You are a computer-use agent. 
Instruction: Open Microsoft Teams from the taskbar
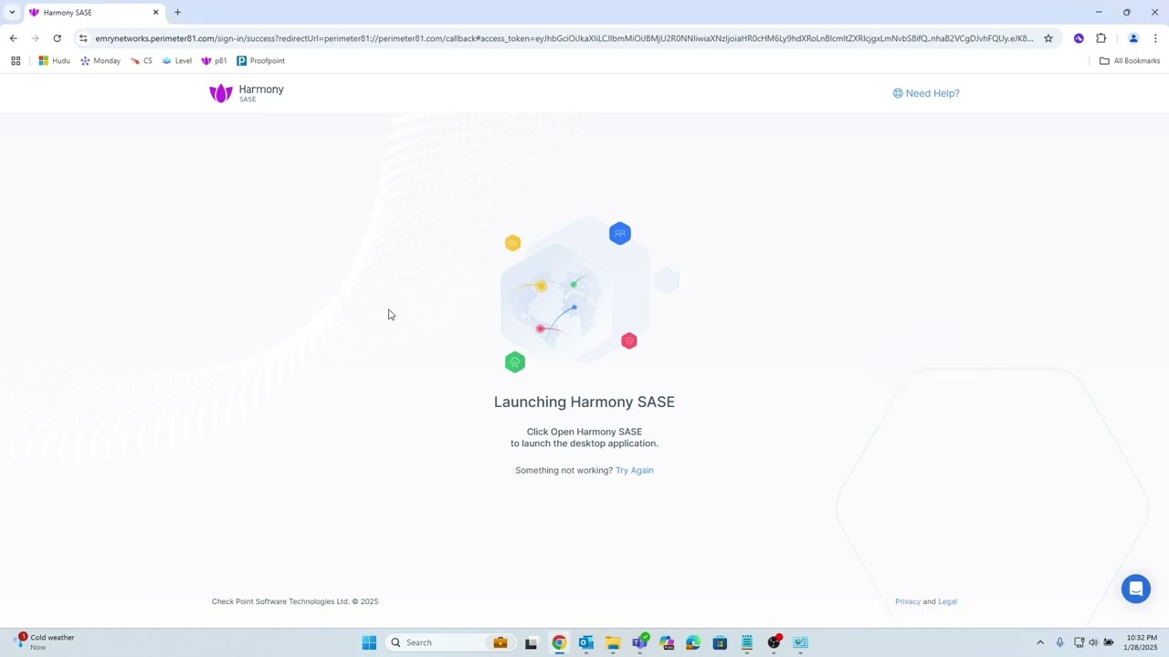[x=640, y=642]
